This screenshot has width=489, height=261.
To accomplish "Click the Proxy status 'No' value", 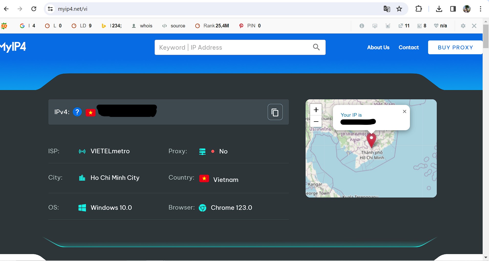I will [223, 151].
